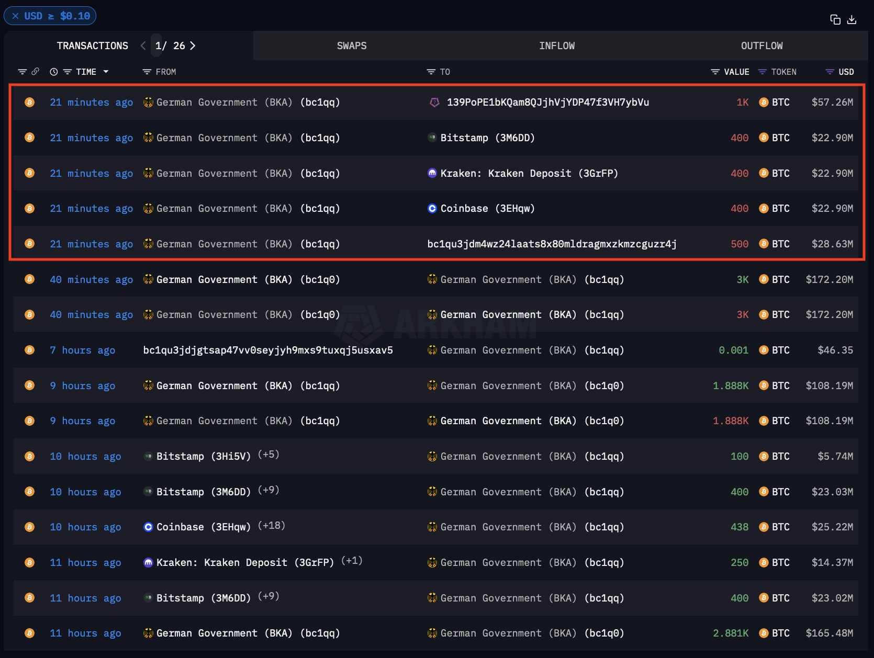Viewport: 874px width, 658px height.
Task: Open the TIME sort dropdown arrow
Action: click(x=106, y=72)
